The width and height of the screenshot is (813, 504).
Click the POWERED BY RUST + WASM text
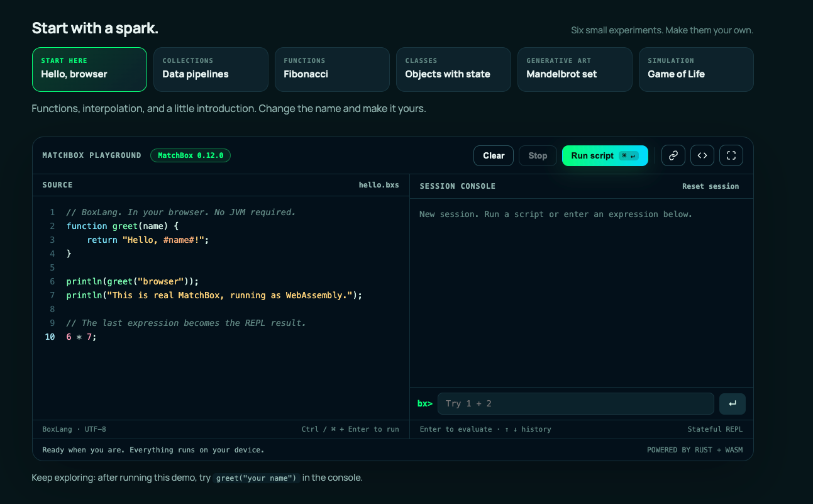point(695,450)
